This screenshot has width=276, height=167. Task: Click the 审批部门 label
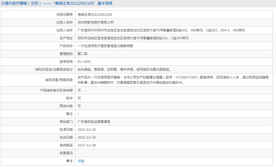point(66,122)
